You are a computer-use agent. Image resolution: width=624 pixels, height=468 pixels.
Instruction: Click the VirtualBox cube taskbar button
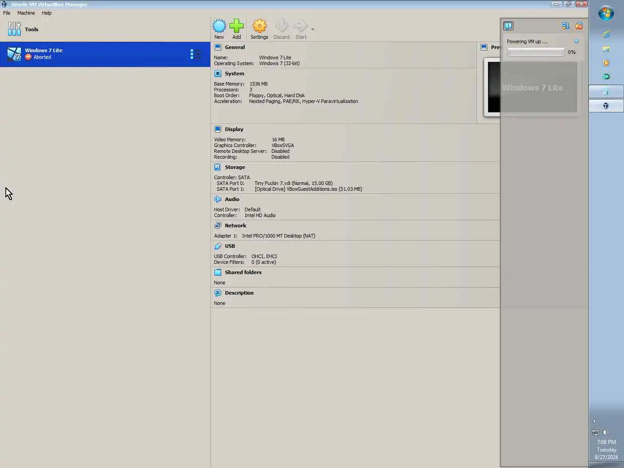[606, 106]
